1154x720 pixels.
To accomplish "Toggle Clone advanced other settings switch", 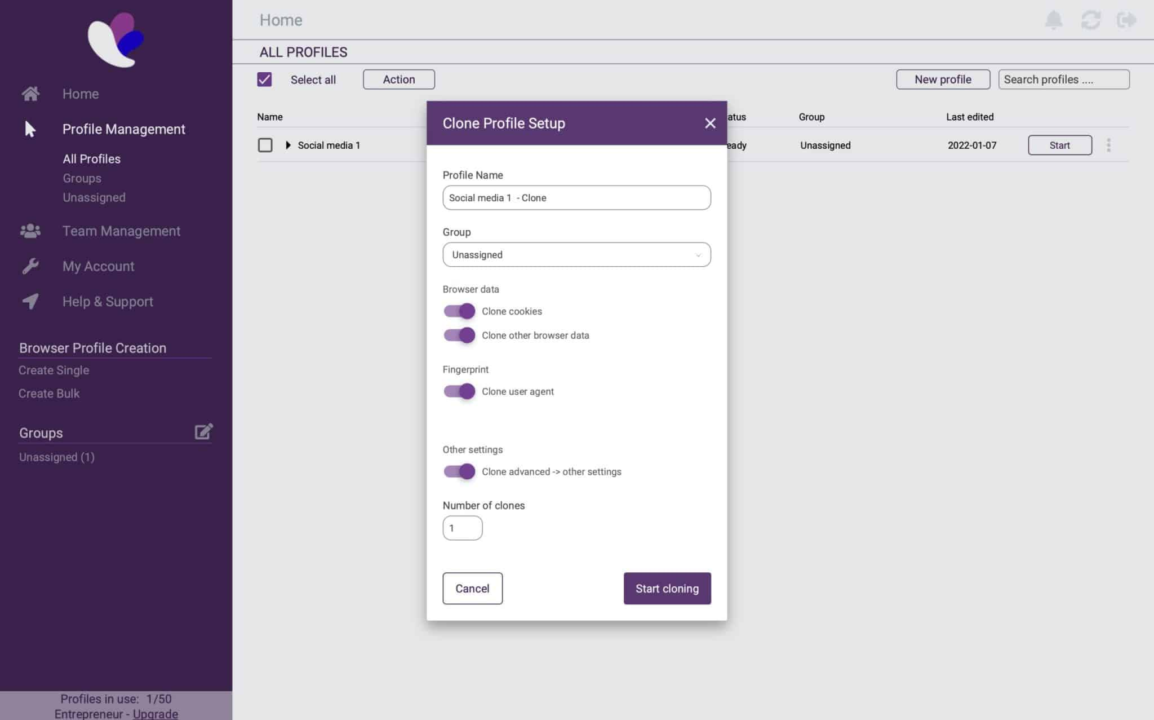I will [x=459, y=471].
